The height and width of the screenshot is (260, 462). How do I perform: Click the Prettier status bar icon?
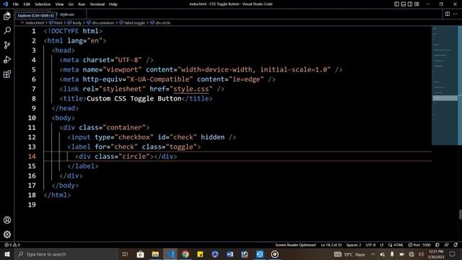(437, 245)
